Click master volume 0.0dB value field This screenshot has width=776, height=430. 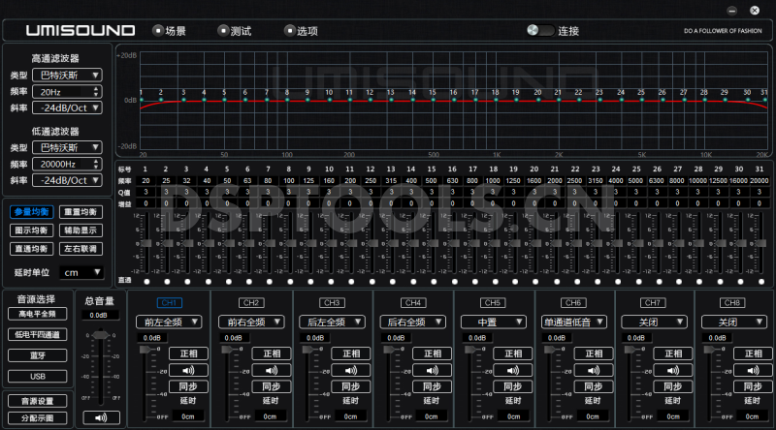coord(99,316)
